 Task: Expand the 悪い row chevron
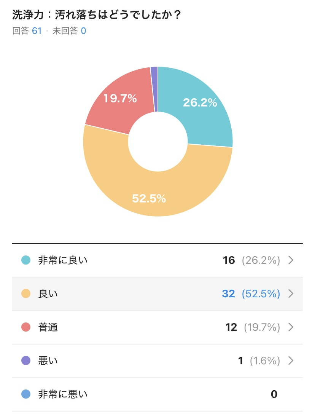coord(291,361)
